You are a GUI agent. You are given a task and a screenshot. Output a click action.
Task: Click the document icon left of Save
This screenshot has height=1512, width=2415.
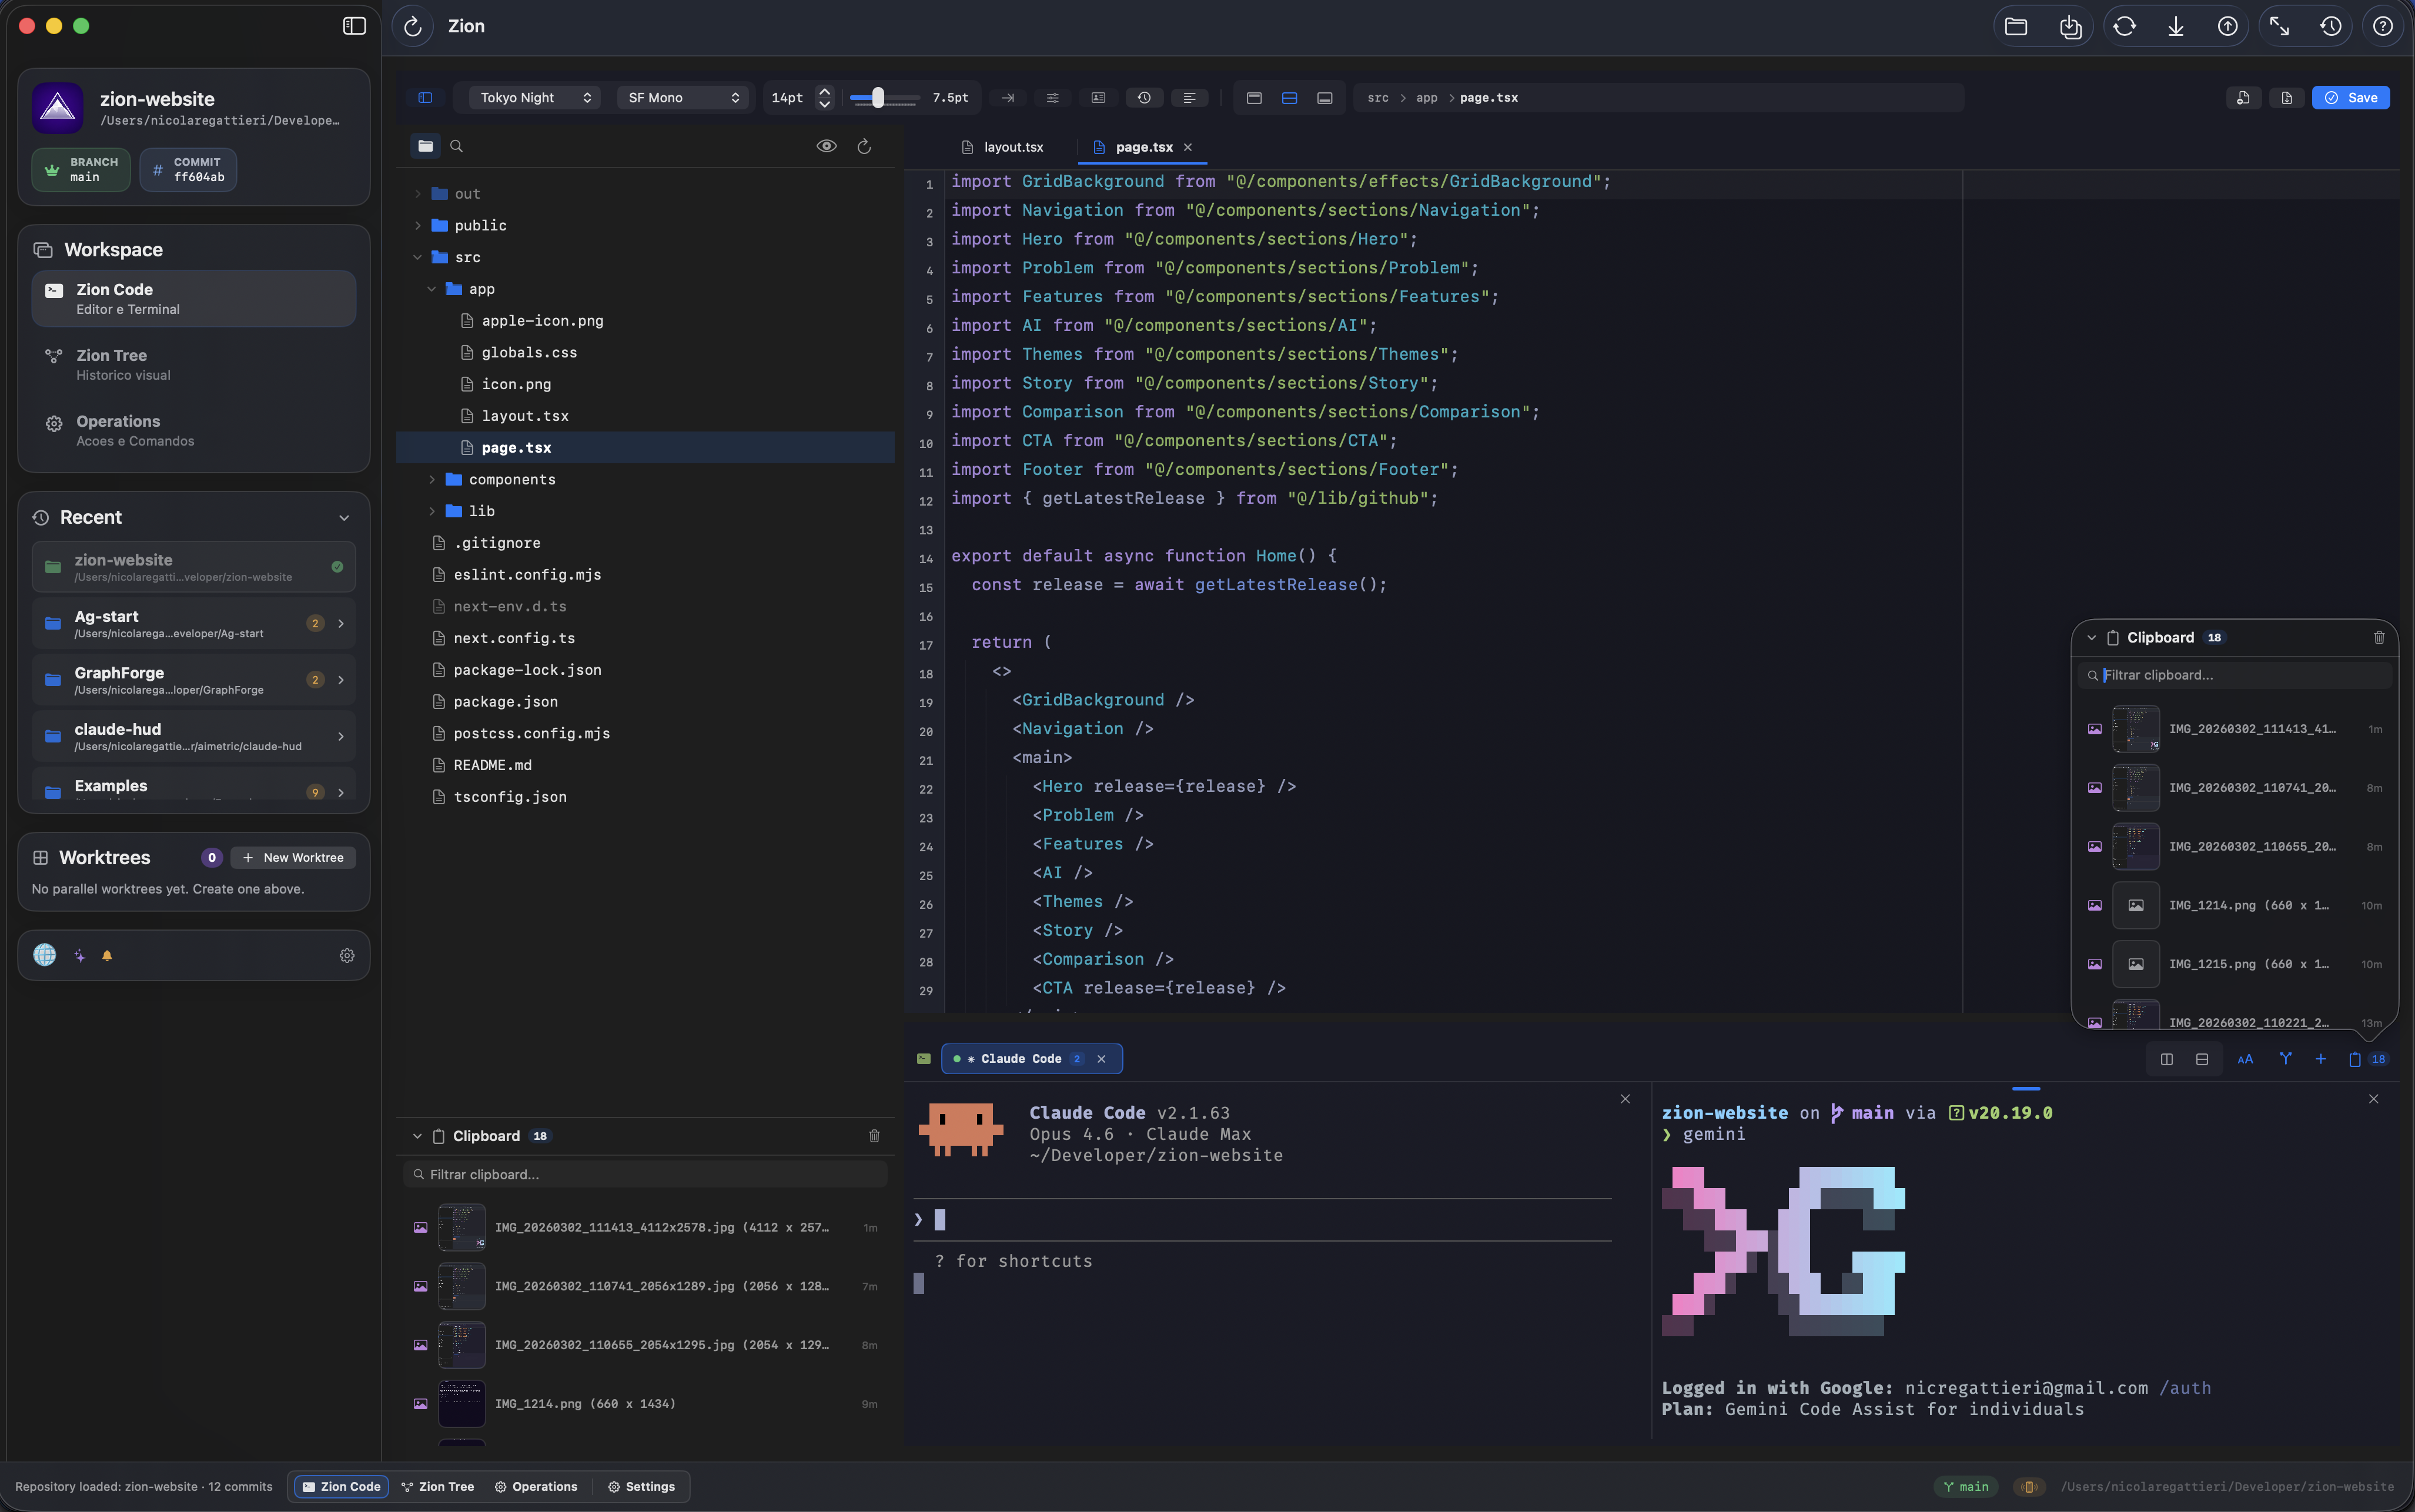click(2287, 98)
